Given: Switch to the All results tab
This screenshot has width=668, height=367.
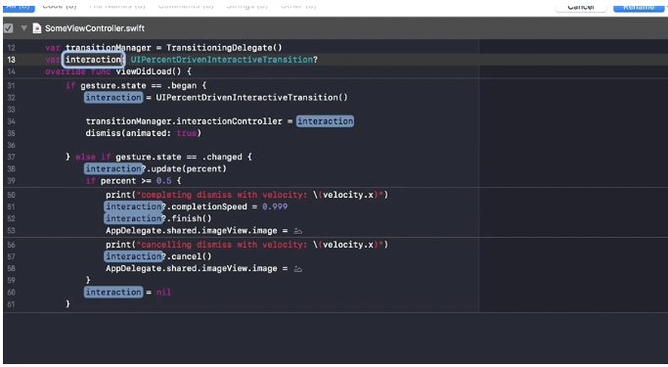Looking at the screenshot, I should click(19, 6).
